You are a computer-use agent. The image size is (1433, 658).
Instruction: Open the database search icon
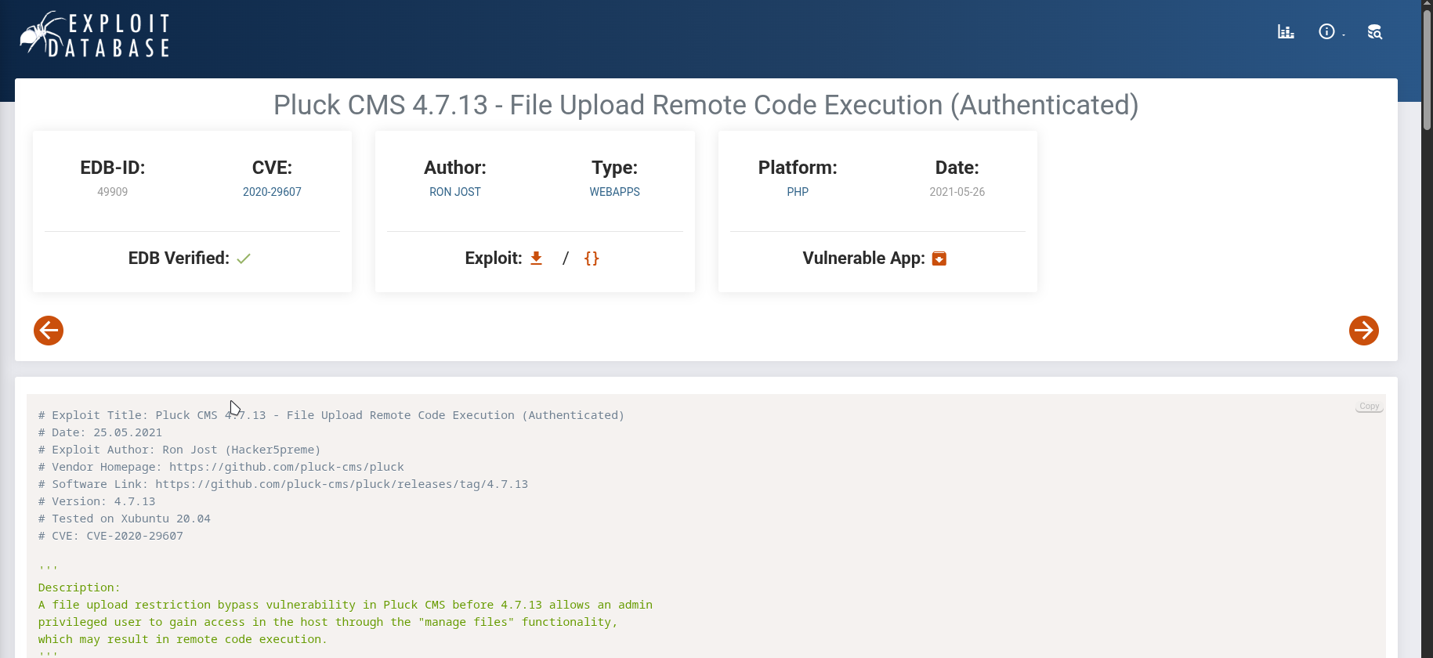click(x=1375, y=32)
